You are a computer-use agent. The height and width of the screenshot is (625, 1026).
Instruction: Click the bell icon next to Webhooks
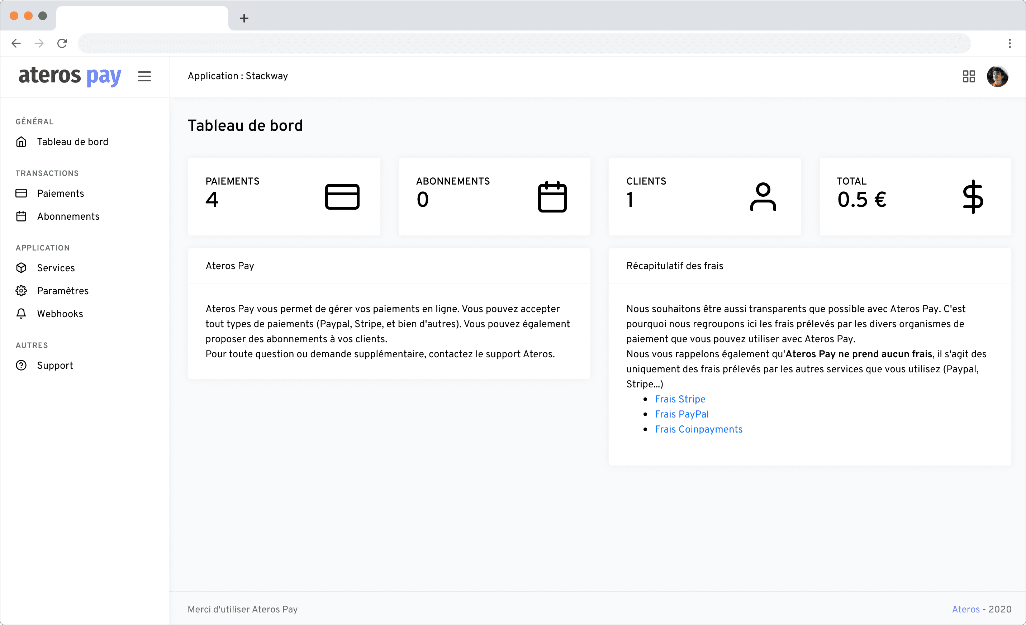pyautogui.click(x=21, y=314)
